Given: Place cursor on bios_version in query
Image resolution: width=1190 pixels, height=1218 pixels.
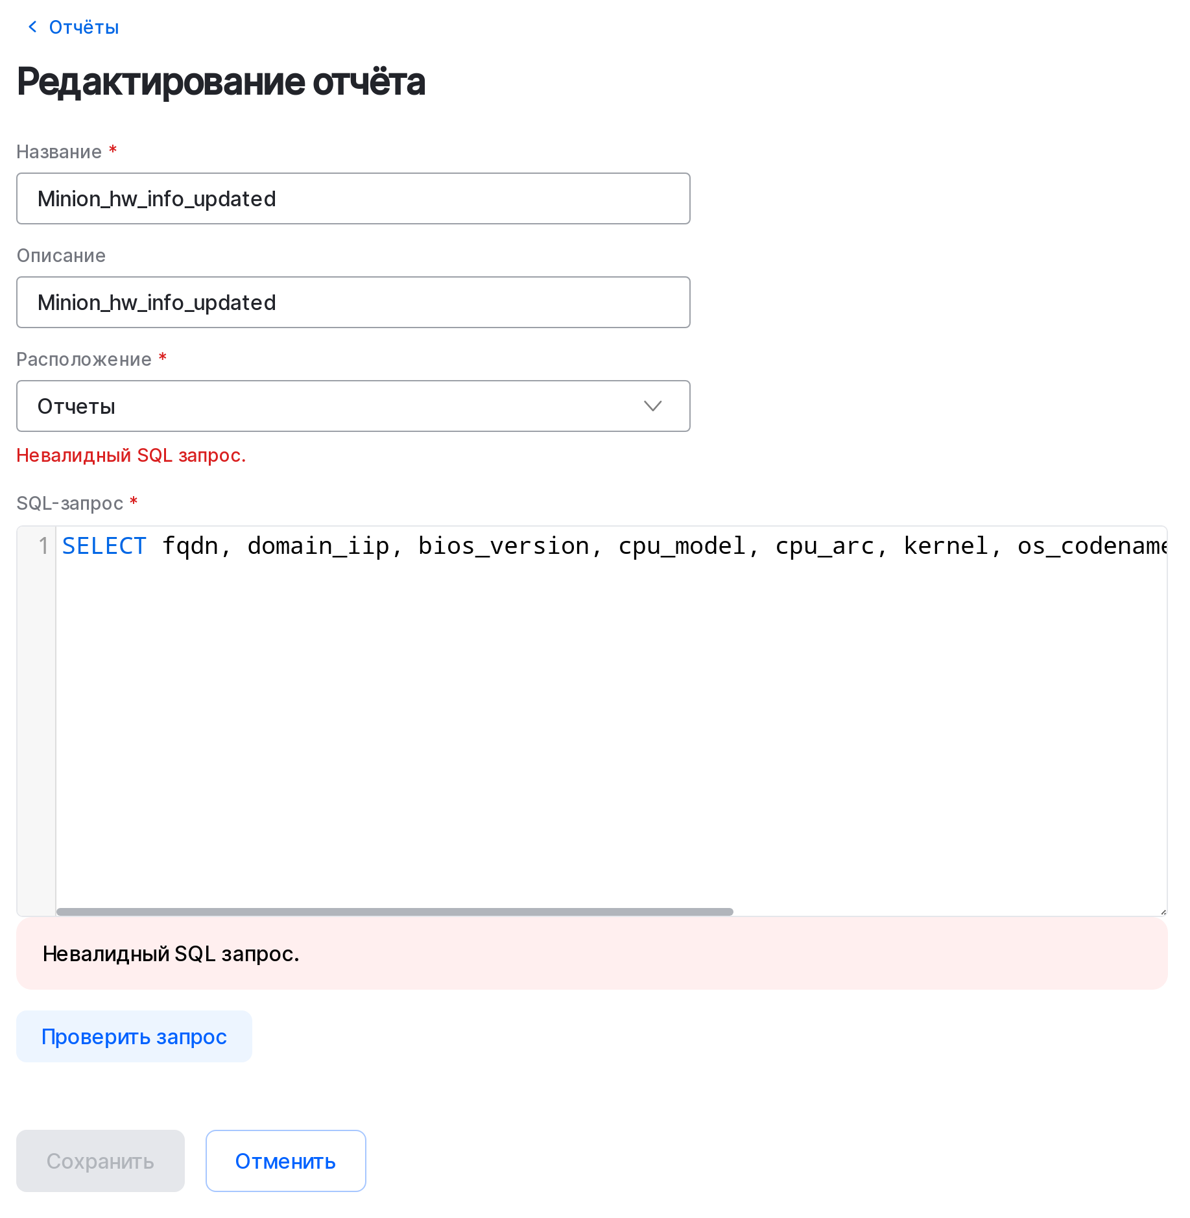Looking at the screenshot, I should pos(503,546).
